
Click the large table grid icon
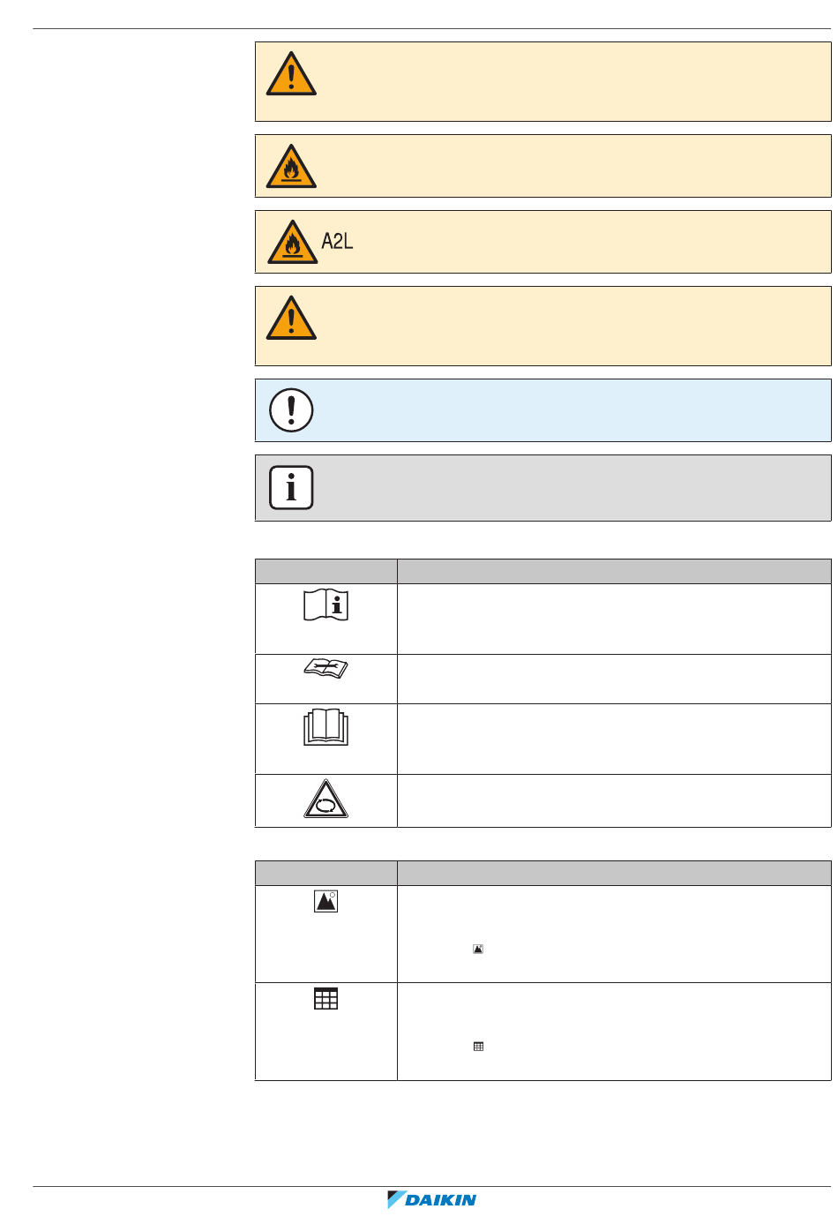coord(326,998)
